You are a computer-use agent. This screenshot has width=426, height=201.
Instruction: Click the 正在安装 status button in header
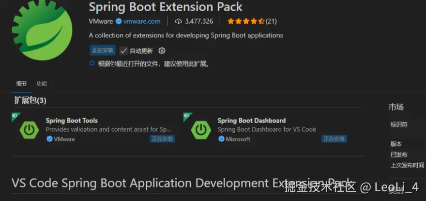pos(103,50)
